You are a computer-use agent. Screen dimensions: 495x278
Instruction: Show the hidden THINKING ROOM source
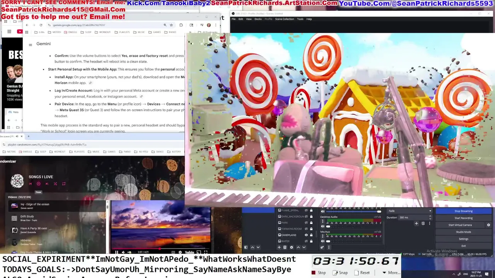coord(306,229)
